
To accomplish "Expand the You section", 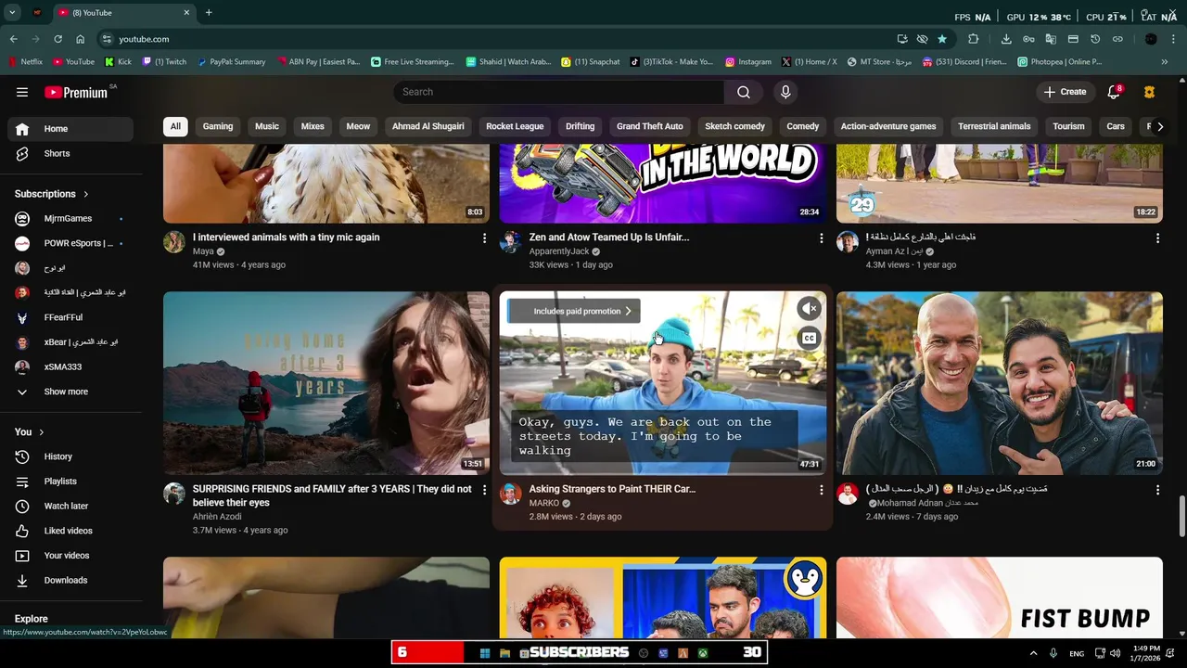I will click(30, 432).
